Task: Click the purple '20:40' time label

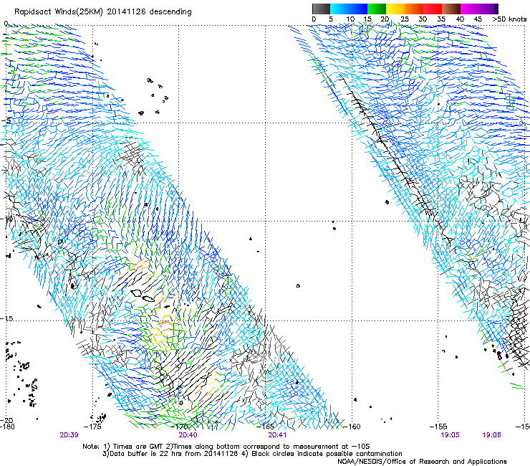Action: click(x=188, y=435)
